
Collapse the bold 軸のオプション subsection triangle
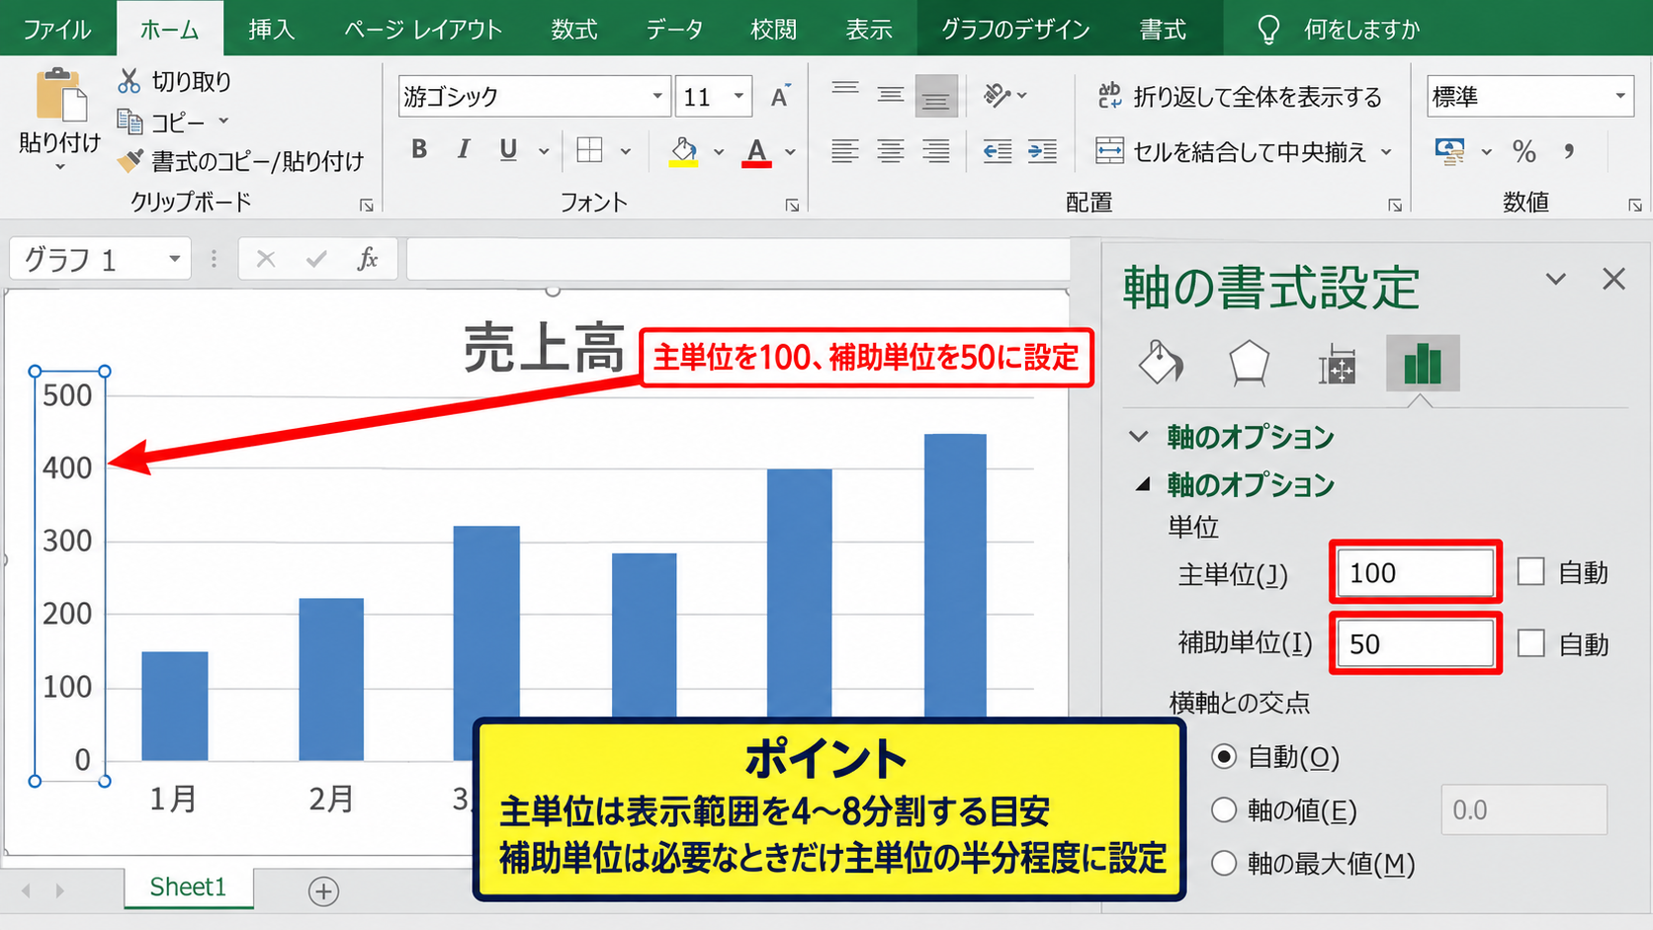point(1143,484)
